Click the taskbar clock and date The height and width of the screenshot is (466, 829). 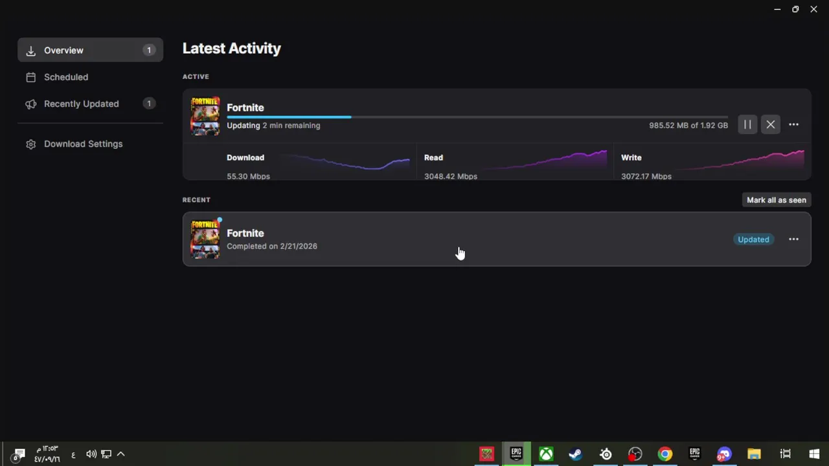point(47,454)
